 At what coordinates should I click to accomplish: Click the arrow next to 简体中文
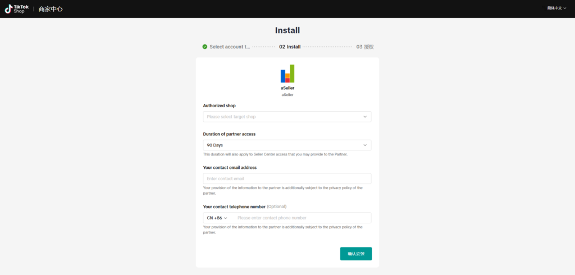point(565,8)
